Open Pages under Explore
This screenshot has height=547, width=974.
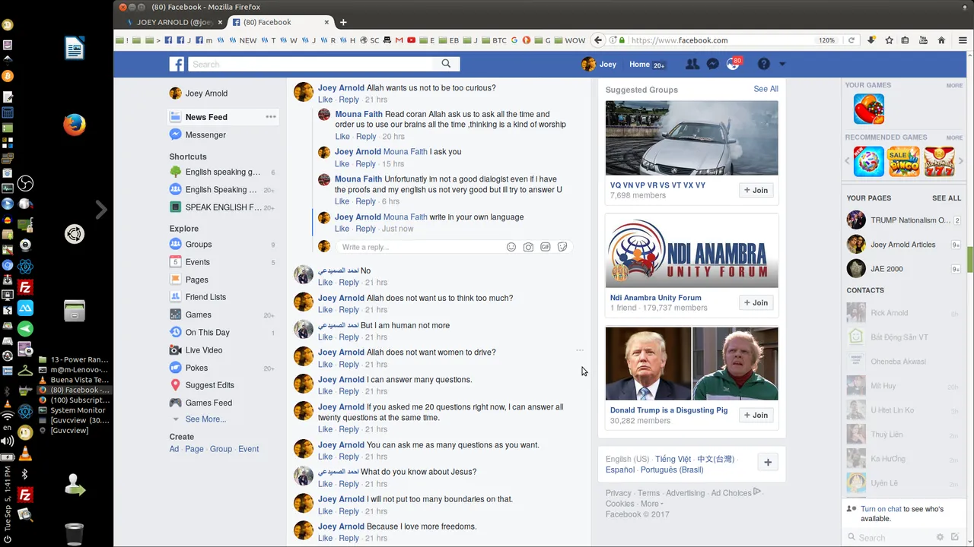click(196, 280)
